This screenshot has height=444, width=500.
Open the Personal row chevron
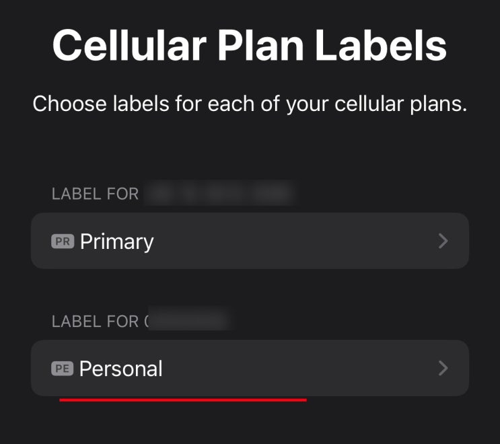pyautogui.click(x=443, y=368)
